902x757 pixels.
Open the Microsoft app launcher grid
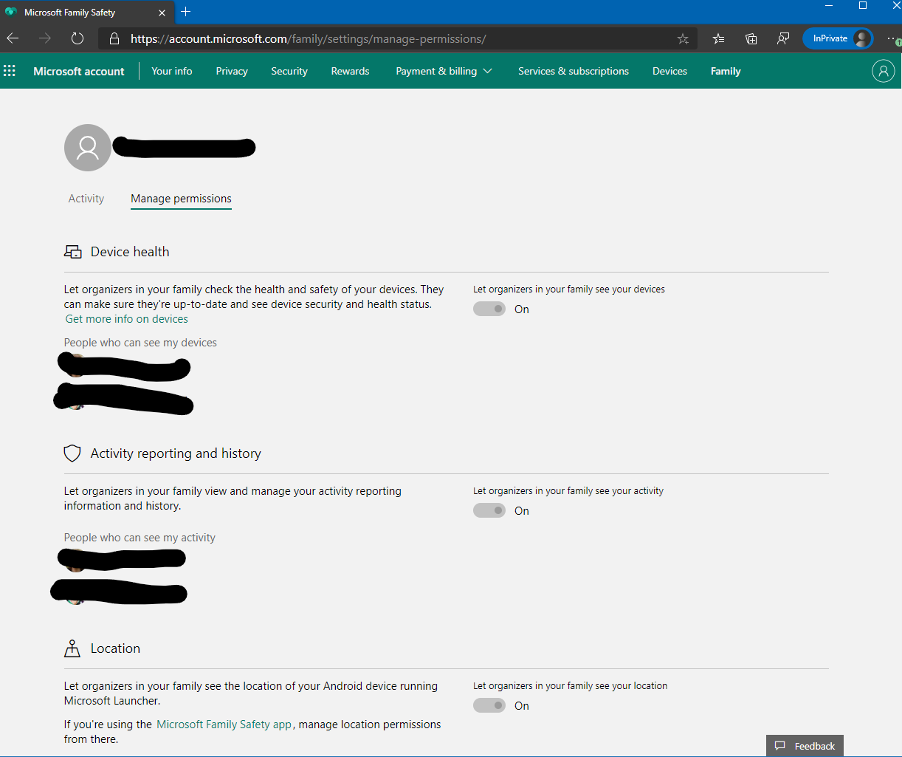point(10,71)
